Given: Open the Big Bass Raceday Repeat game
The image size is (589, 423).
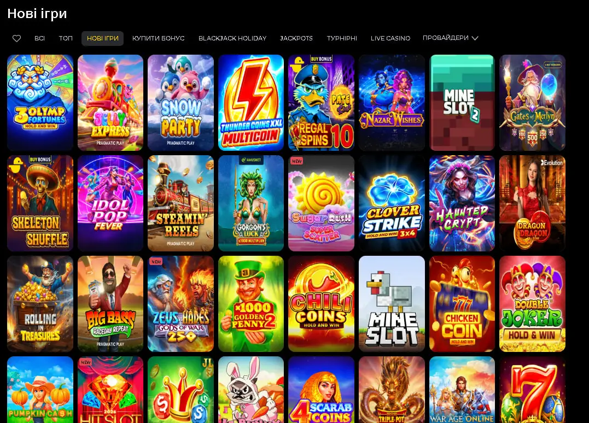Looking at the screenshot, I should coord(110,304).
